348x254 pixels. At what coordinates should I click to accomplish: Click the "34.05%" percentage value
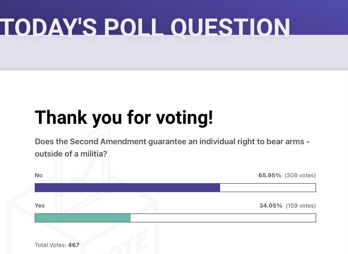[271, 205]
